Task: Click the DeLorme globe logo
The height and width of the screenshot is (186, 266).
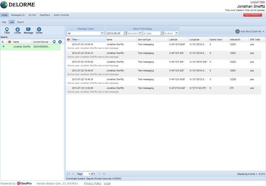Action: tap(4, 4)
